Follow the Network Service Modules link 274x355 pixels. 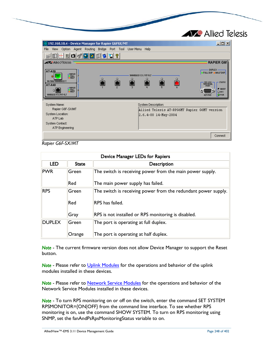(114, 283)
